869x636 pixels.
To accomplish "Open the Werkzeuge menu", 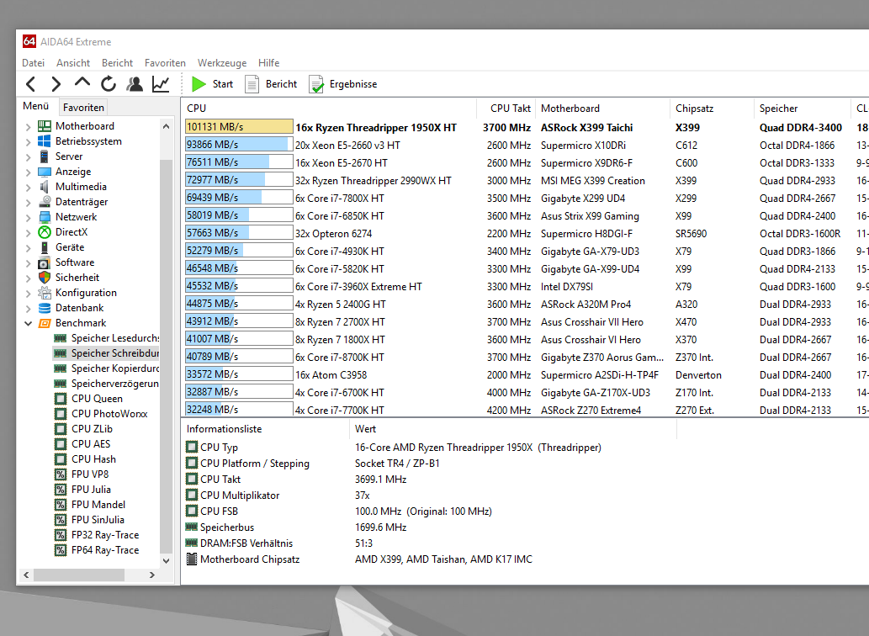I will click(x=222, y=62).
